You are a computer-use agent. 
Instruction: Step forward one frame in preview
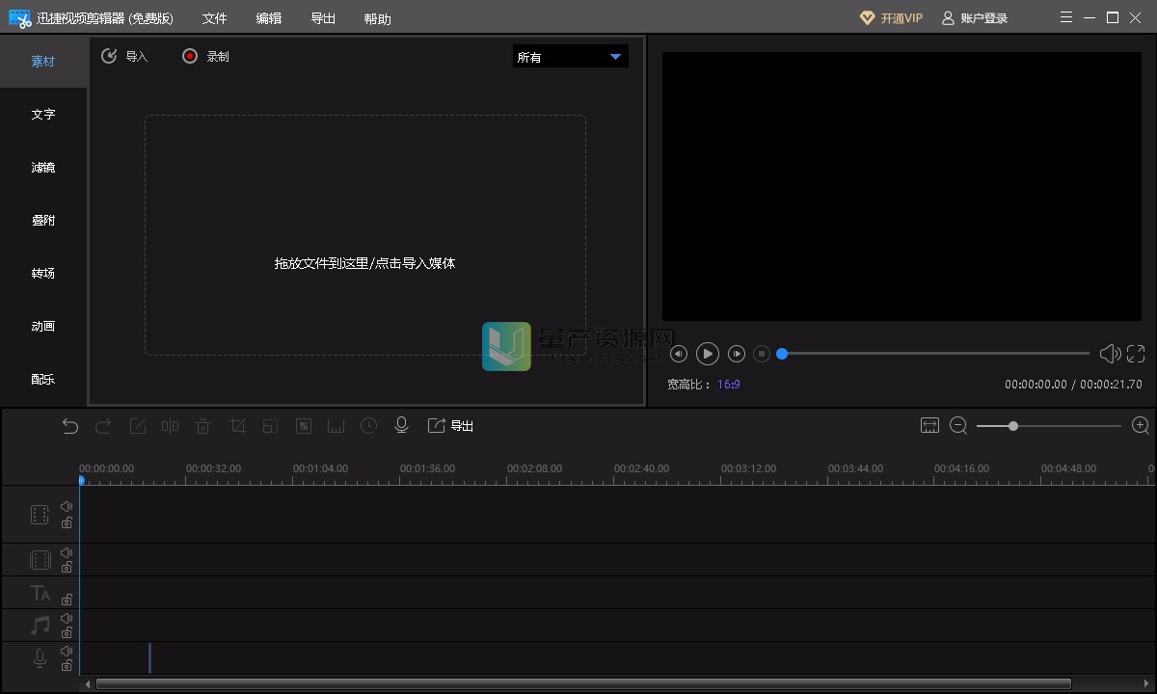click(x=737, y=354)
